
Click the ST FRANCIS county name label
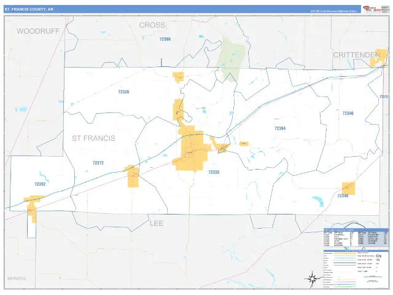coord(93,138)
